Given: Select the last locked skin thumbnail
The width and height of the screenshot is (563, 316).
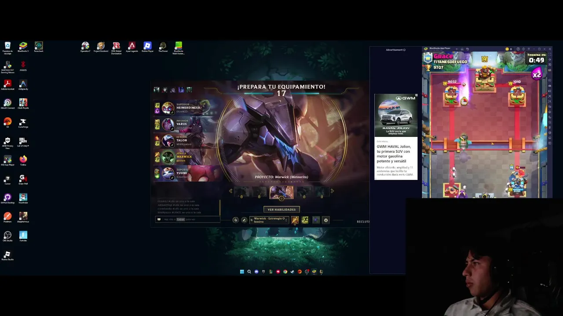Looking at the screenshot, I should pyautogui.click(x=322, y=192).
